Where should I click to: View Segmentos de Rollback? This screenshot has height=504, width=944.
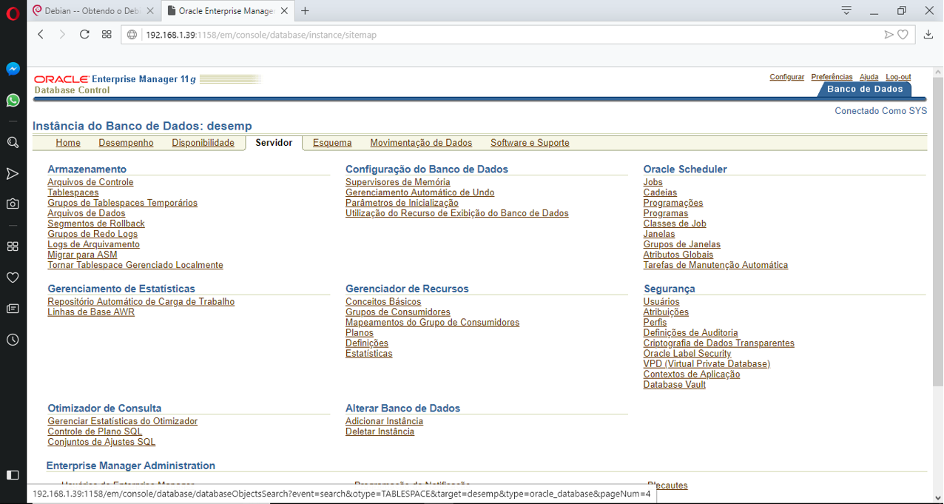point(96,224)
